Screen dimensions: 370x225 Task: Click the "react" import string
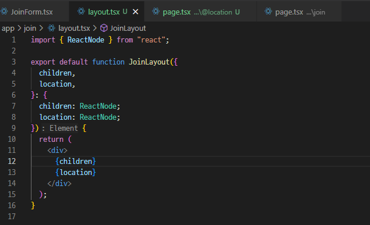[151, 40]
